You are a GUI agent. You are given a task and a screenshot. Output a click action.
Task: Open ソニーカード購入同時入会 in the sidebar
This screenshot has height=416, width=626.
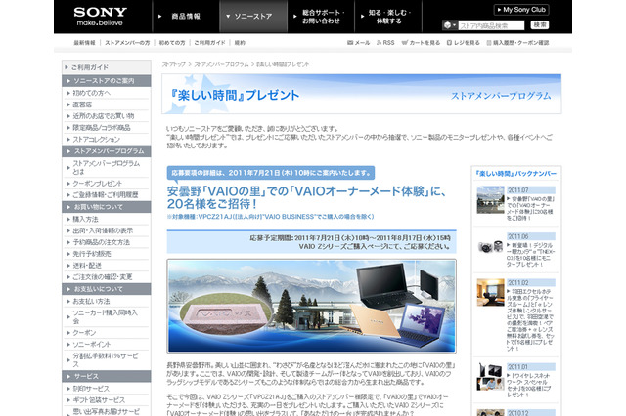click(107, 316)
